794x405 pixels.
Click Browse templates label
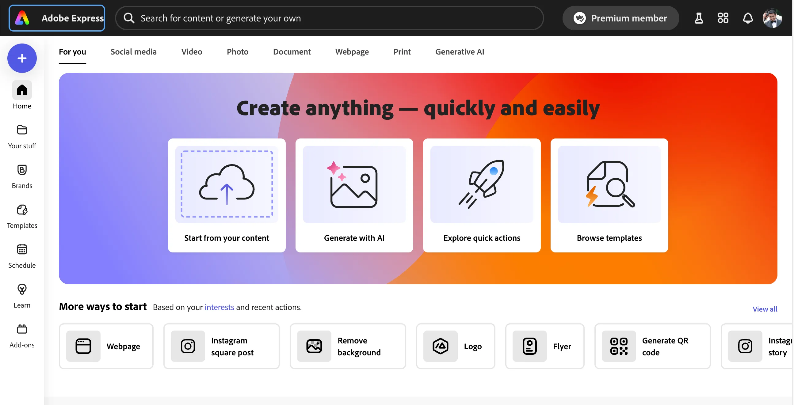[x=609, y=238]
